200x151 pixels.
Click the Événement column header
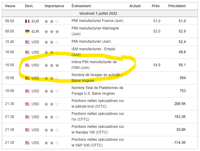pos(82,6)
